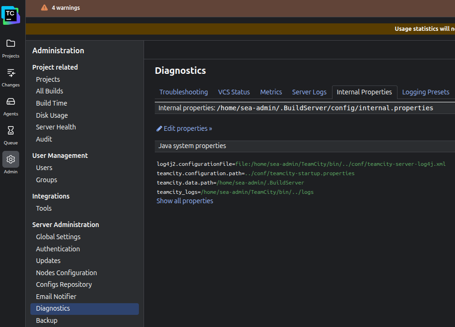Open the Authentication settings page
The width and height of the screenshot is (455, 327).
pos(58,249)
